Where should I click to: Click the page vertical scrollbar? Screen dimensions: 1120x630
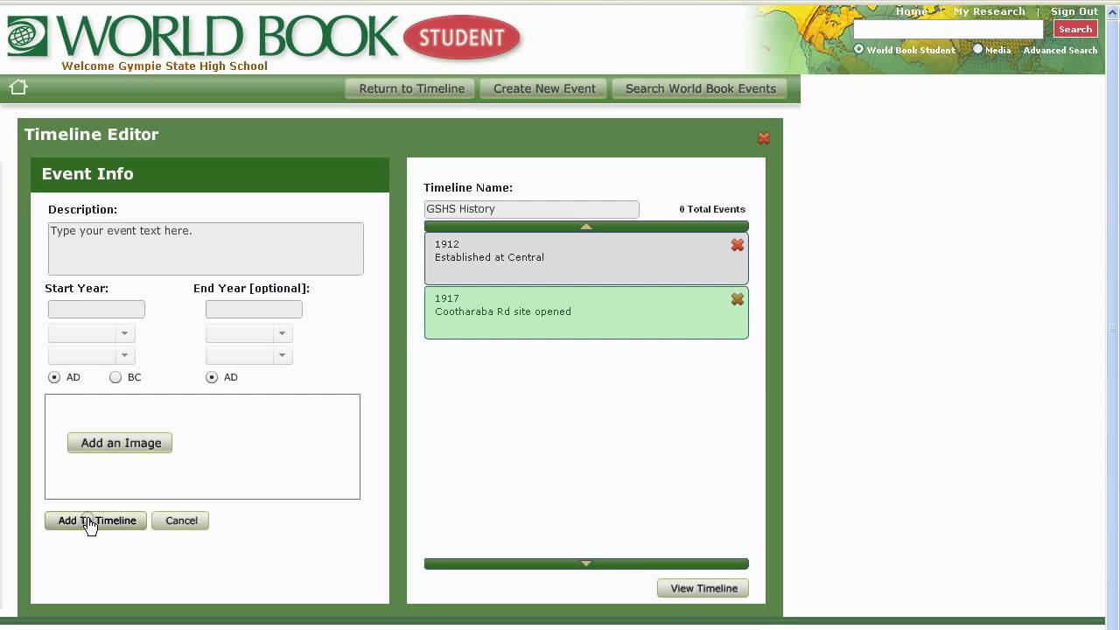(1112, 329)
